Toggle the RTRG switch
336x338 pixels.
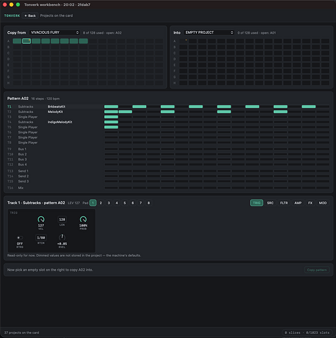coord(20,237)
